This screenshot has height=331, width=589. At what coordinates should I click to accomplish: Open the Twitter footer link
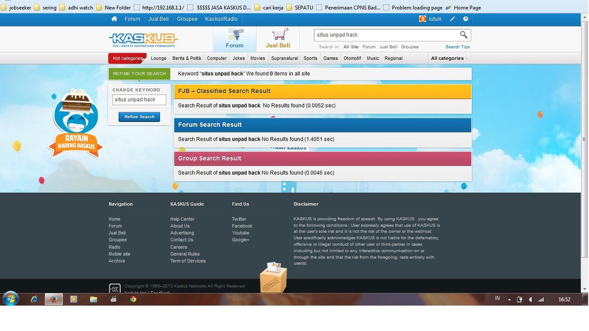(239, 219)
